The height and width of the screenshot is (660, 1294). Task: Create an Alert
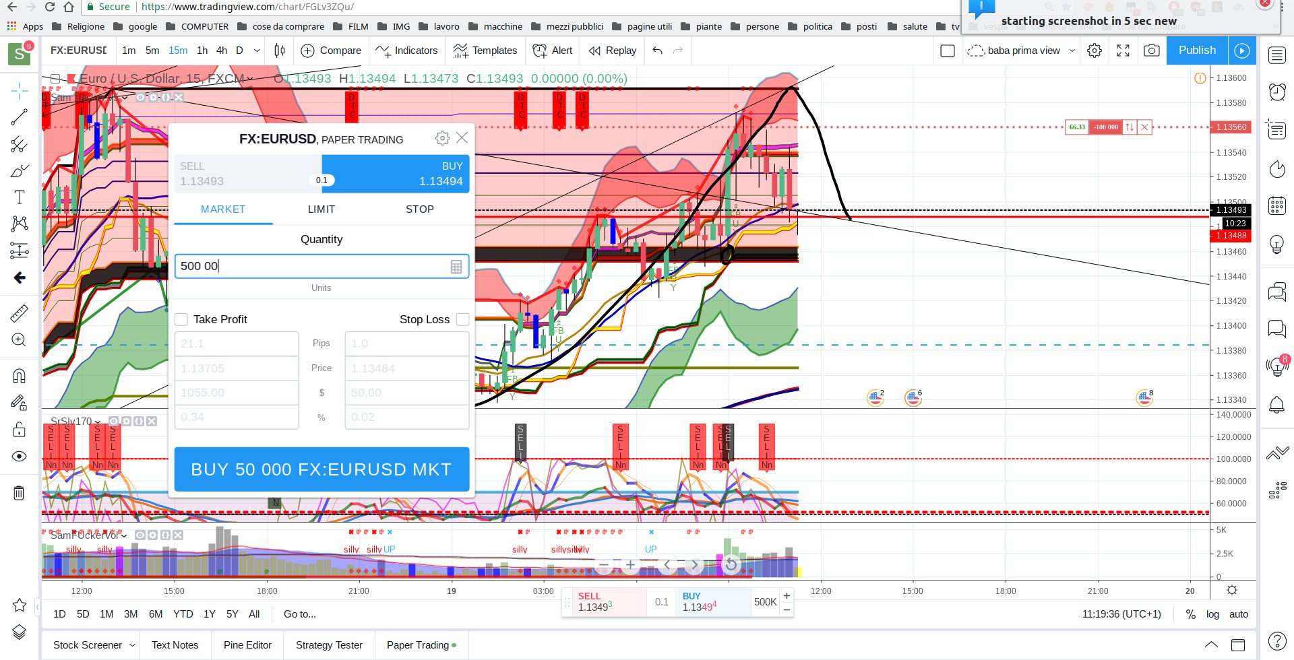553,51
